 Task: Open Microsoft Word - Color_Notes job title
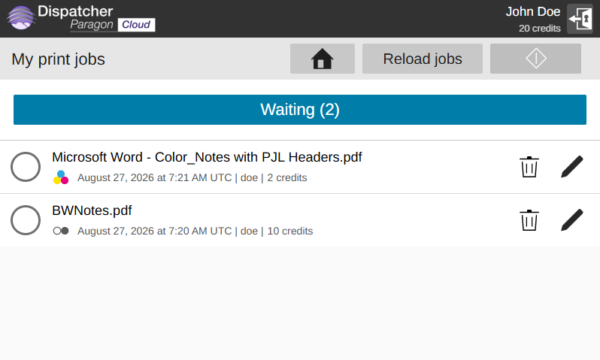[x=207, y=157]
